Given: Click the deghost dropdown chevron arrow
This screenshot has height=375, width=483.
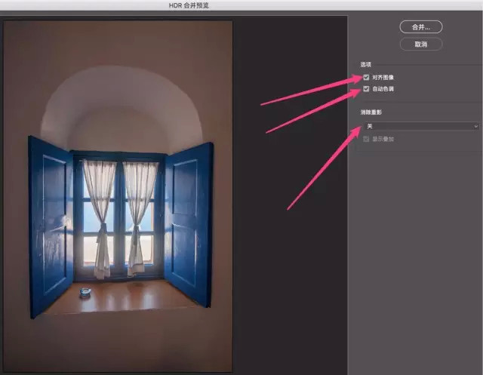Looking at the screenshot, I should pyautogui.click(x=475, y=126).
